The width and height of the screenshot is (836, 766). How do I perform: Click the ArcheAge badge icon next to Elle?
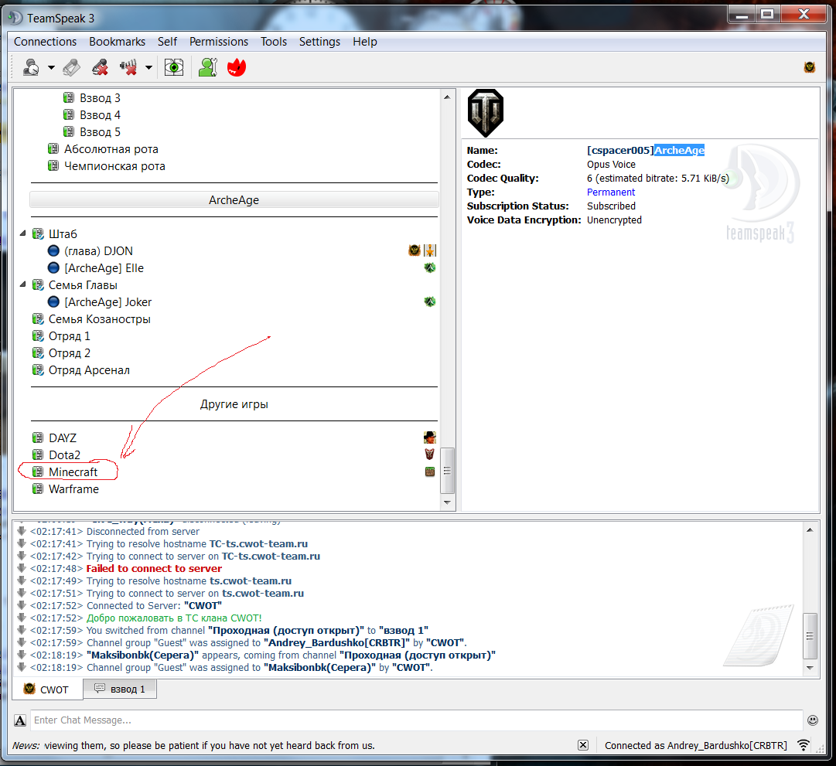point(430,267)
